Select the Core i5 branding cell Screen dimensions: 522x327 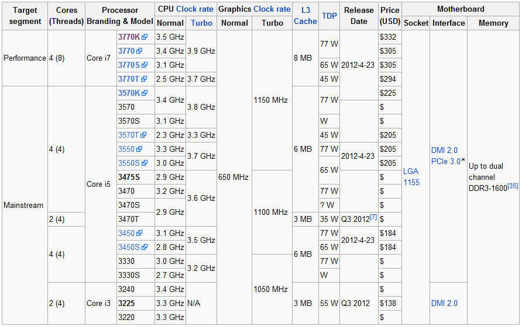[101, 184]
